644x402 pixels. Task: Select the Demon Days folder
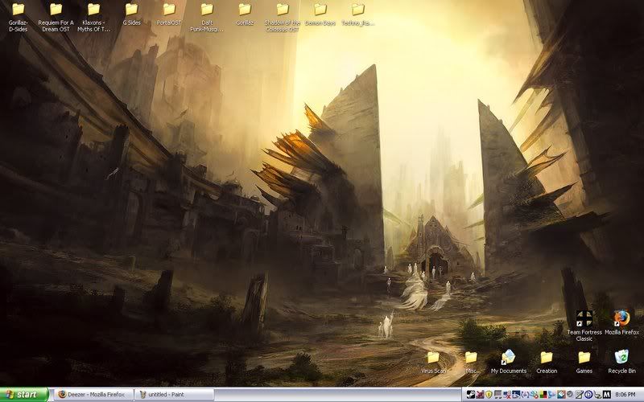(x=320, y=10)
